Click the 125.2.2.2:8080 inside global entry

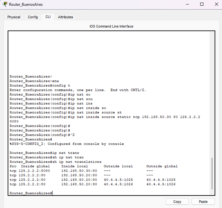(34, 171)
